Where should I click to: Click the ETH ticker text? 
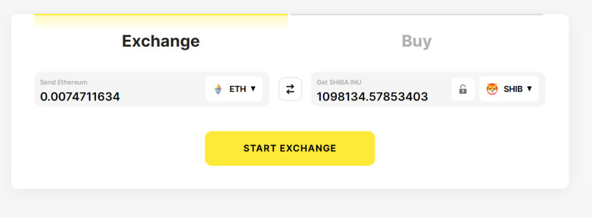[238, 89]
